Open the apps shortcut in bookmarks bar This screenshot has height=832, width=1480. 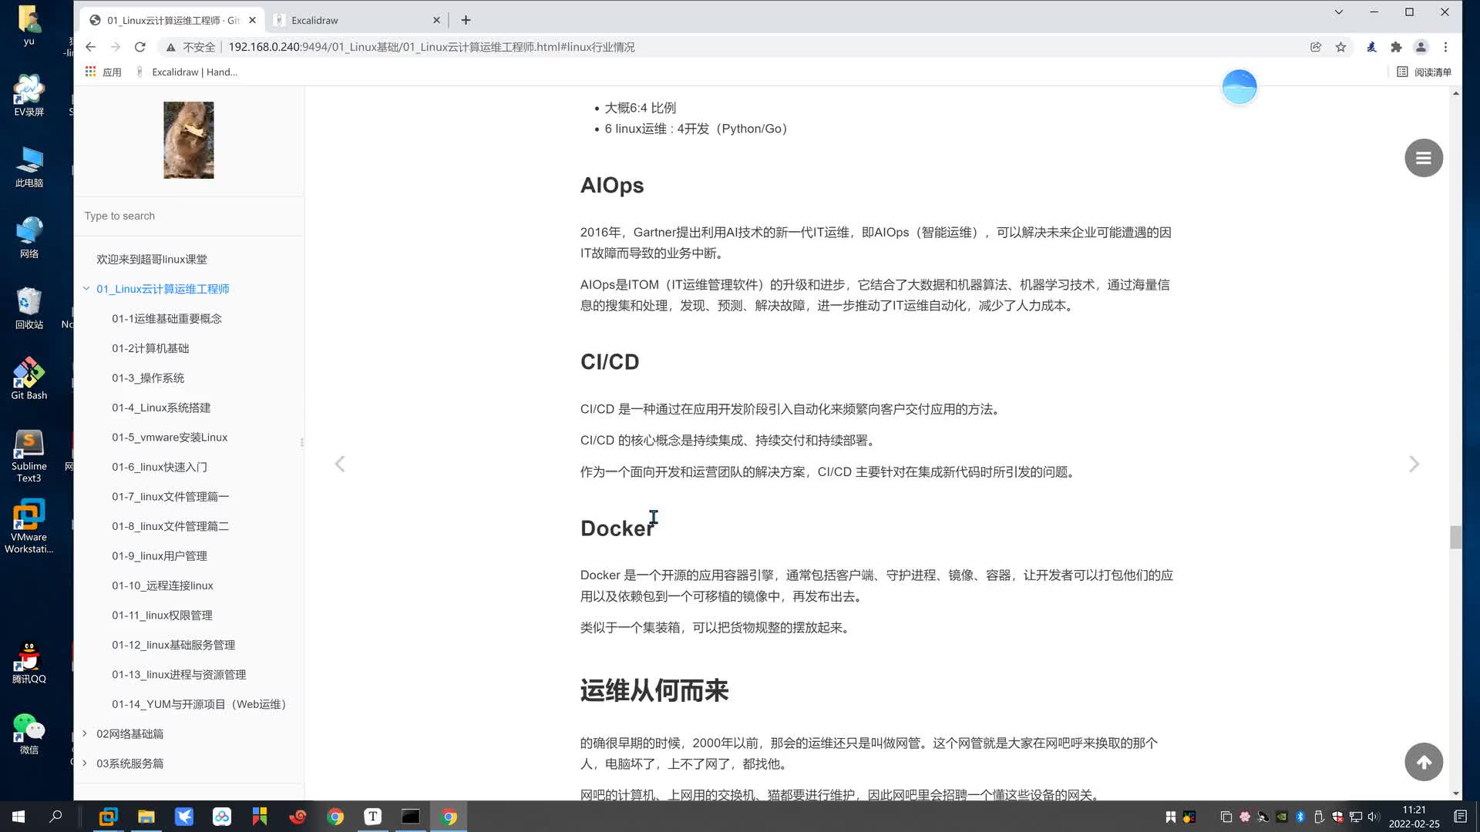(103, 72)
